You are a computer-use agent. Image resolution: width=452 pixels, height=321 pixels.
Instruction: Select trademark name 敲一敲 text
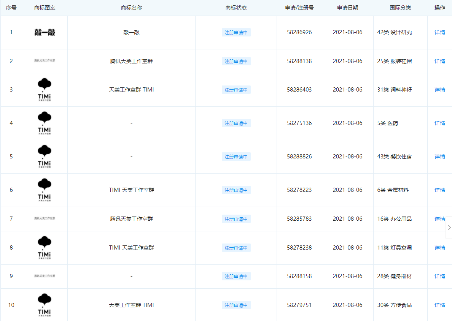(x=131, y=32)
